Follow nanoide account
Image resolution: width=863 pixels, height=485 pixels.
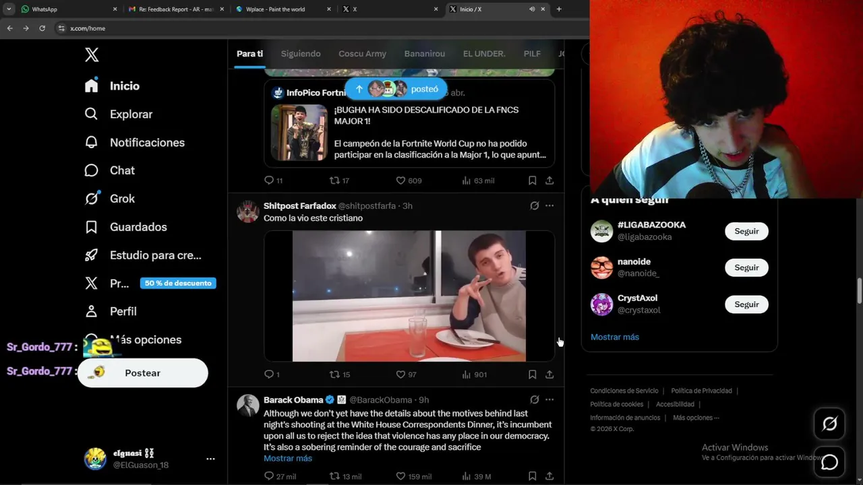coord(746,267)
